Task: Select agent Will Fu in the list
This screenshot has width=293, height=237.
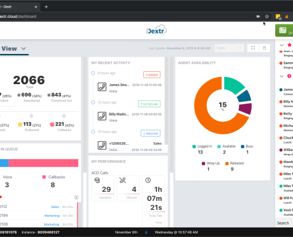Action: (x=286, y=200)
